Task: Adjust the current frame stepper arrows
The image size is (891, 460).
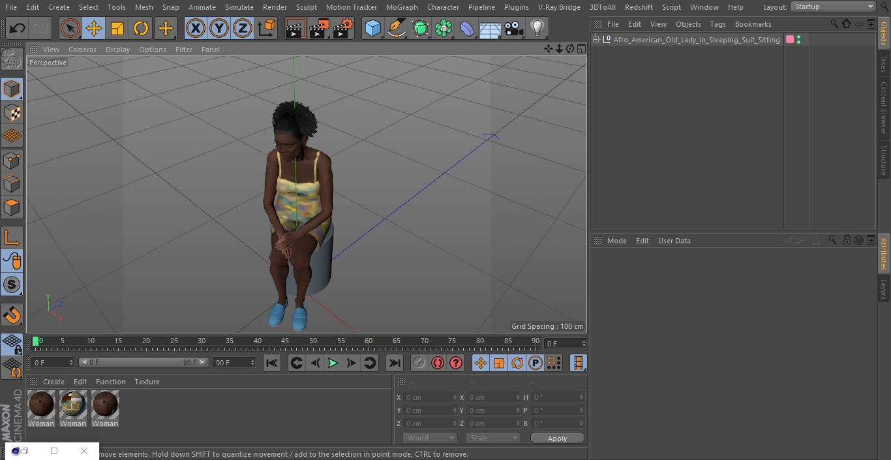Action: click(x=583, y=343)
